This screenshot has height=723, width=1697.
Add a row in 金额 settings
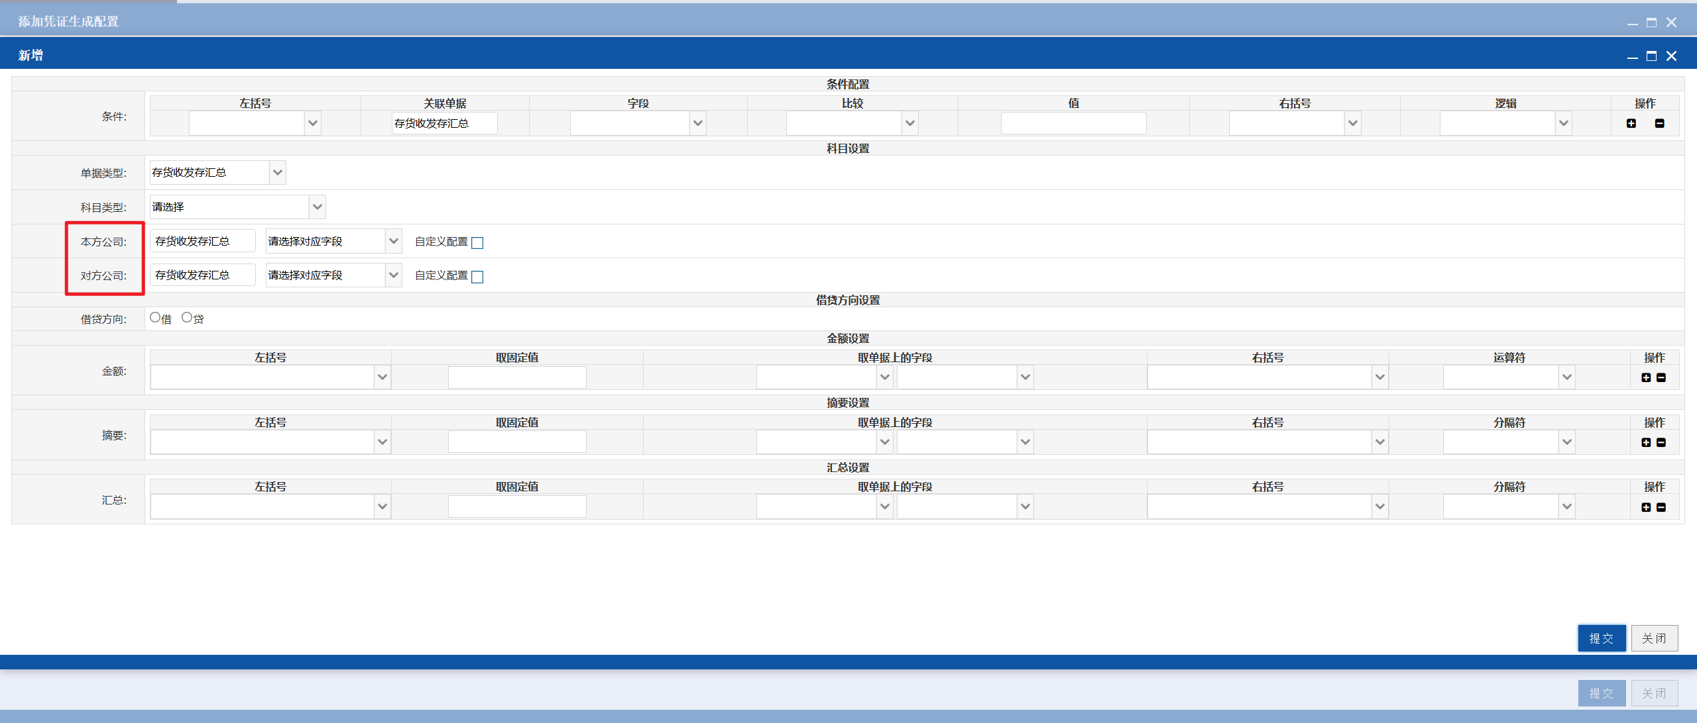(x=1646, y=377)
